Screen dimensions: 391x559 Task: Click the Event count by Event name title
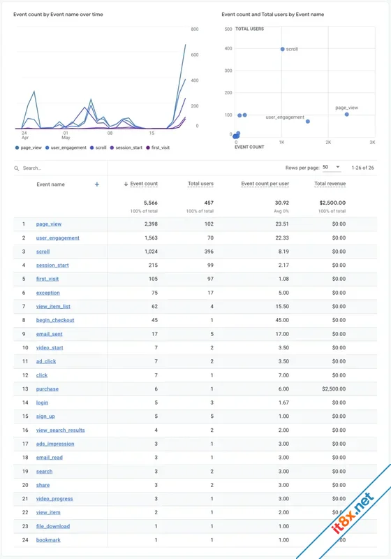[58, 14]
